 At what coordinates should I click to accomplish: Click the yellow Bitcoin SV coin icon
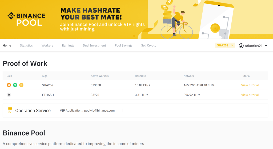pos(21,85)
